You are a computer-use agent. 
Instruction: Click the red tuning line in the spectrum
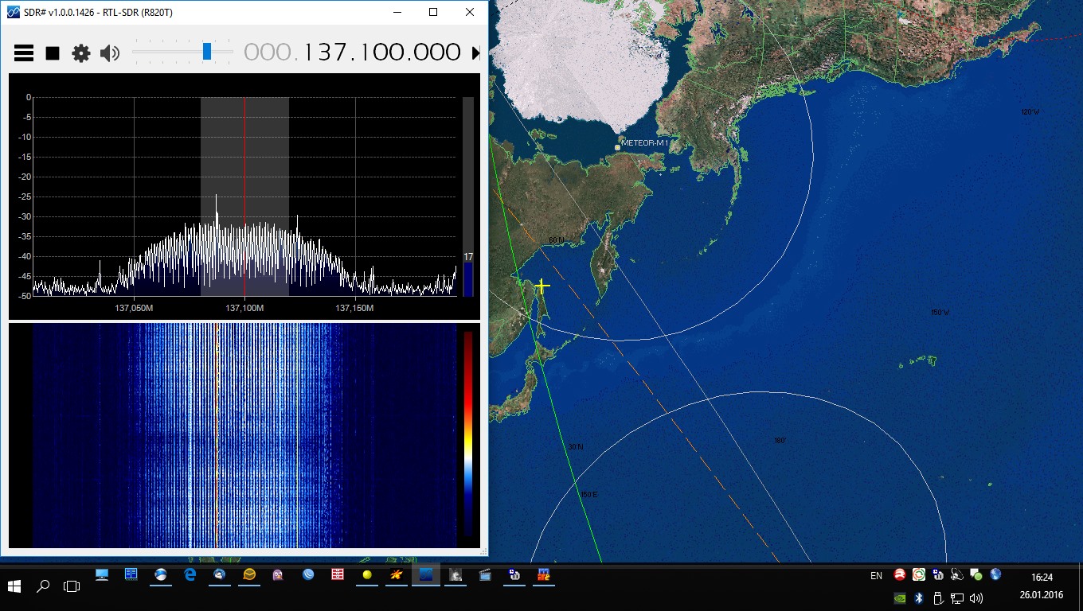pyautogui.click(x=244, y=197)
